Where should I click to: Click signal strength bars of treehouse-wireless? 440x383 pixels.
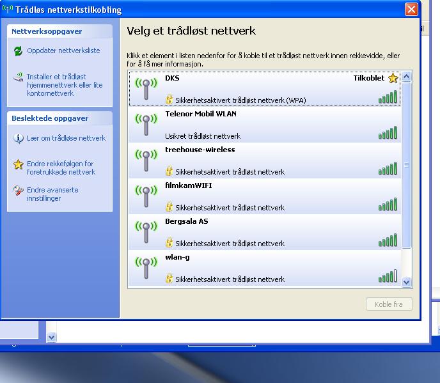[x=388, y=168]
